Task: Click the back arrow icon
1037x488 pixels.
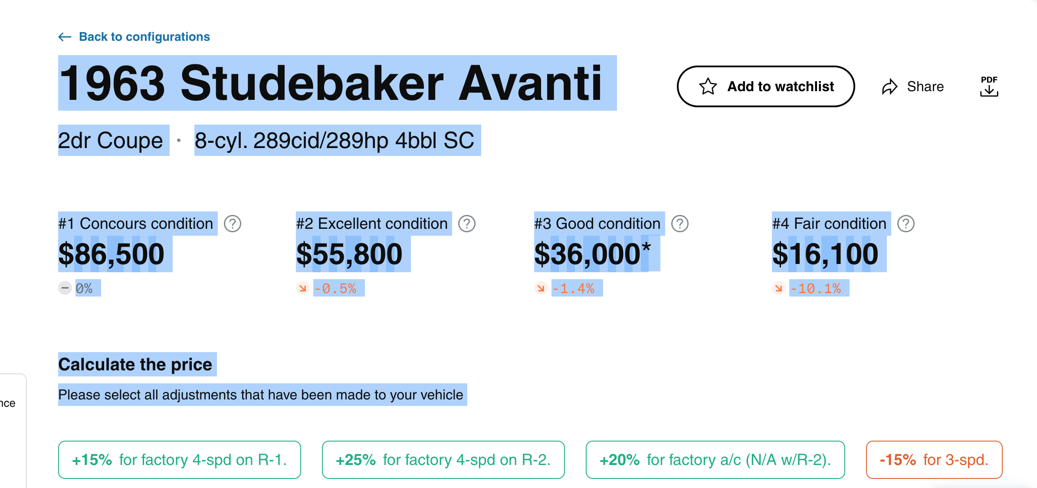Action: click(x=65, y=37)
